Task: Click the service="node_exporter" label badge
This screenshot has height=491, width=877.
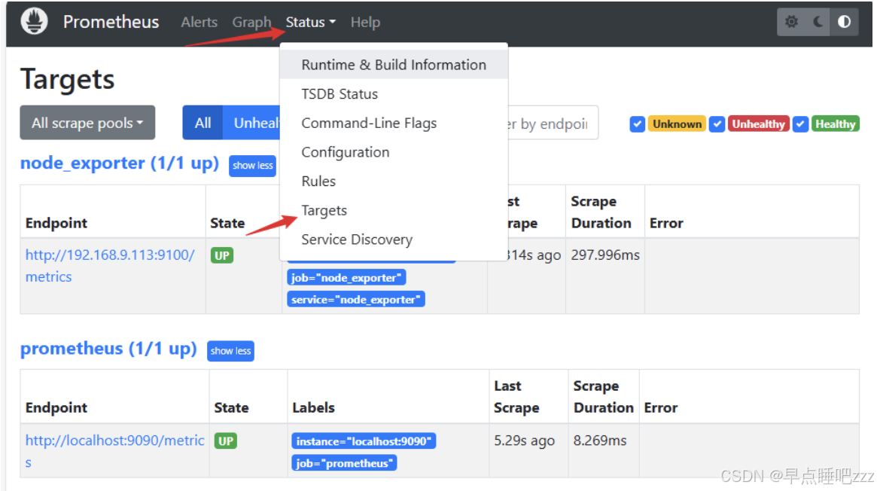Action: point(356,299)
